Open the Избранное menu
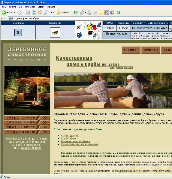This screenshot has height=179, width=172. (x=30, y=7)
